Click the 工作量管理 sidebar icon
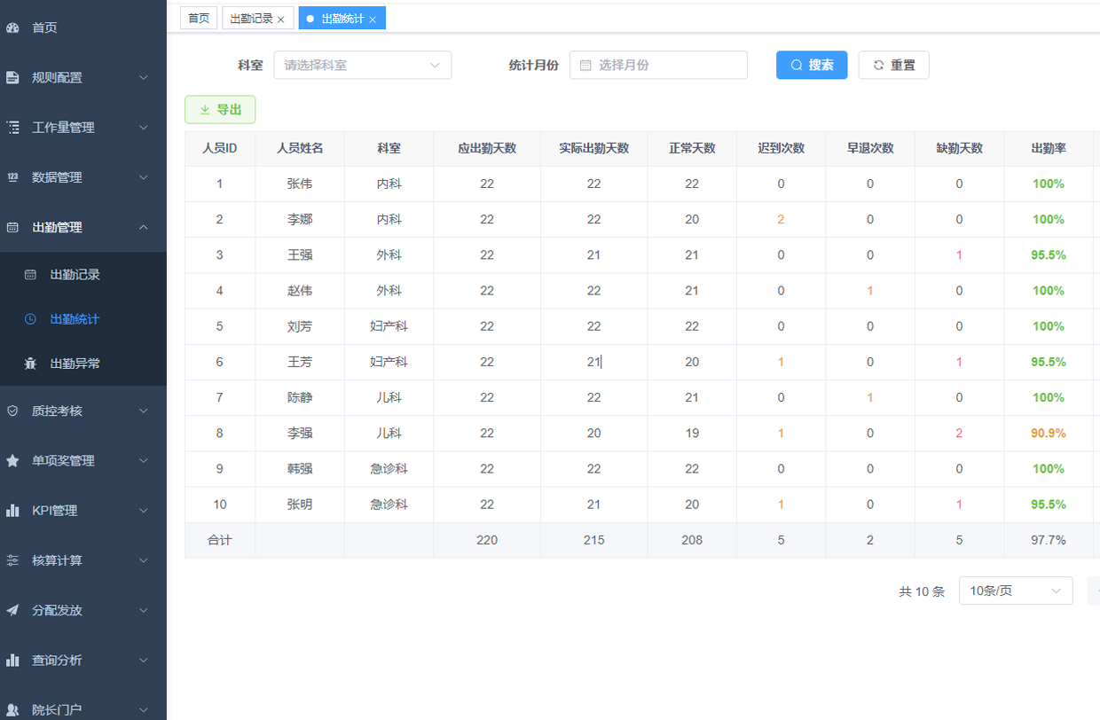Screen dimensions: 1100x720 point(12,127)
